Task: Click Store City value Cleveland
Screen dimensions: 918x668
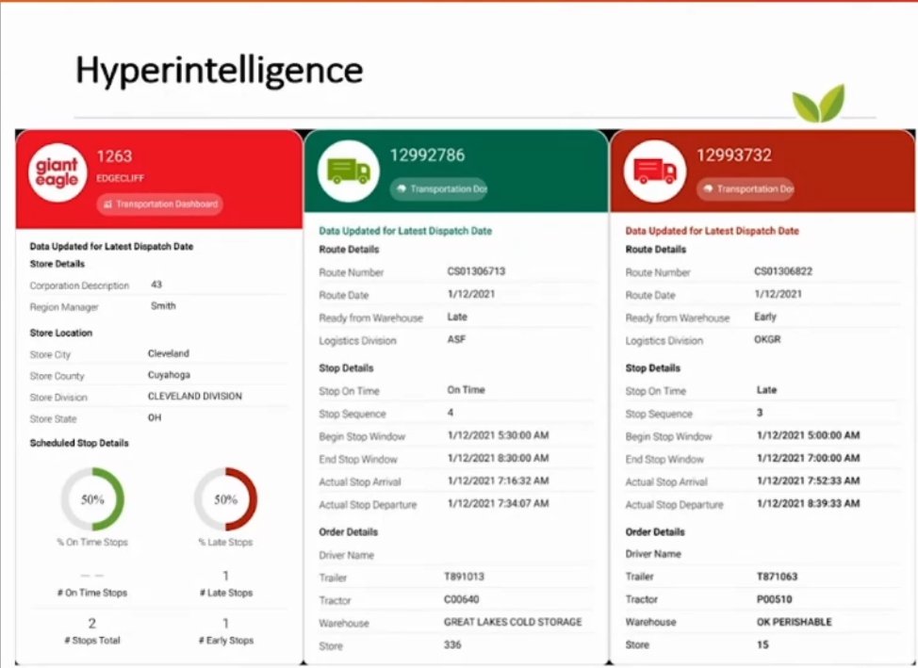Action: pos(169,353)
